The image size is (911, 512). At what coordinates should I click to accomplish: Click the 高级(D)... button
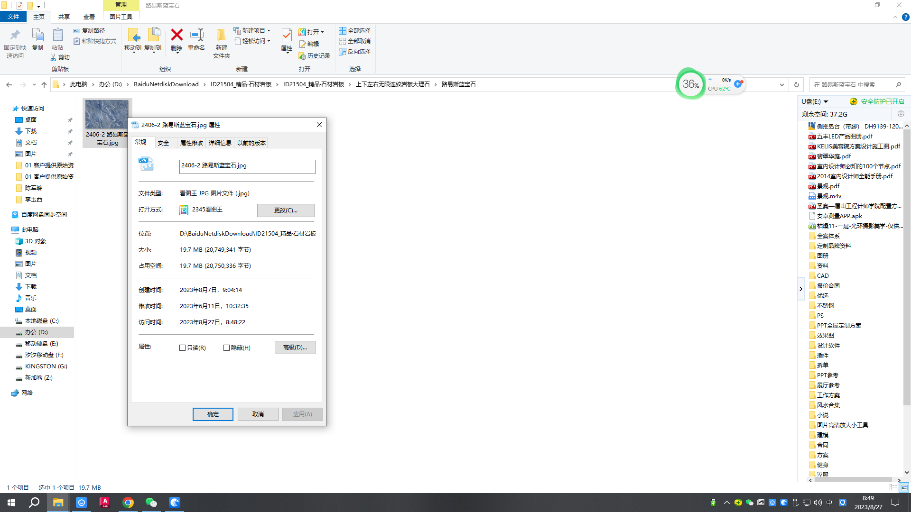[x=295, y=347]
